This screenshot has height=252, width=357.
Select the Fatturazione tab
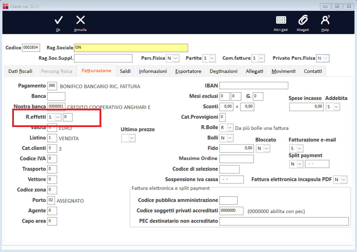tap(96, 71)
